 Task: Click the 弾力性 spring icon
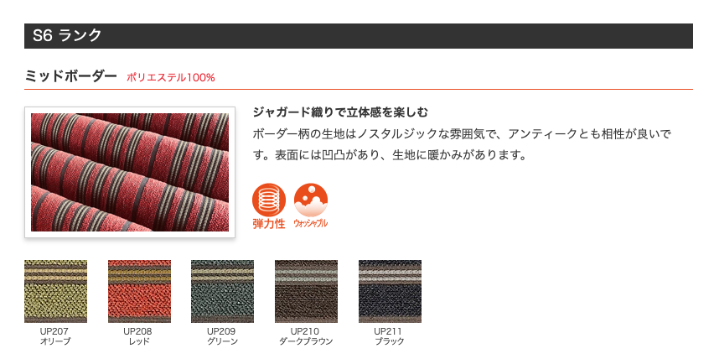tap(269, 200)
